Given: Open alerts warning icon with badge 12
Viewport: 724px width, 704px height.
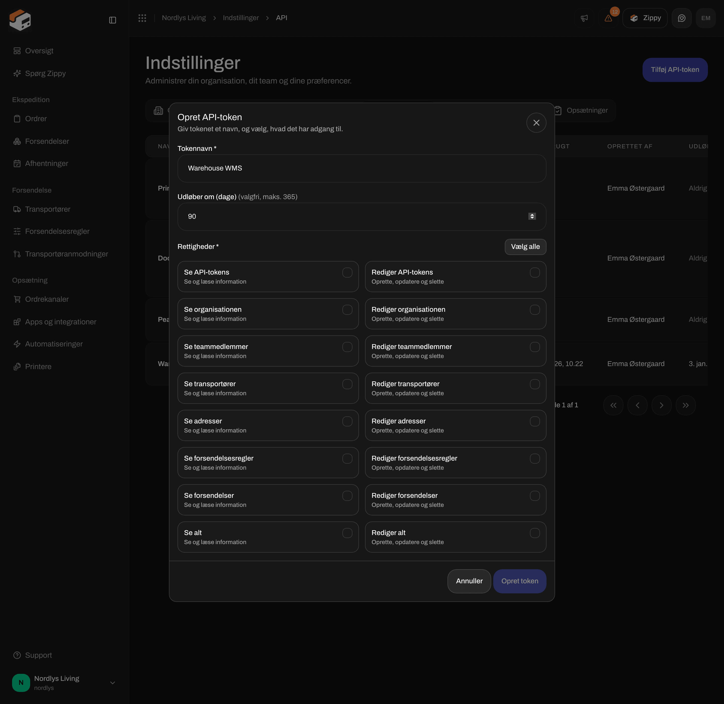Looking at the screenshot, I should point(609,18).
